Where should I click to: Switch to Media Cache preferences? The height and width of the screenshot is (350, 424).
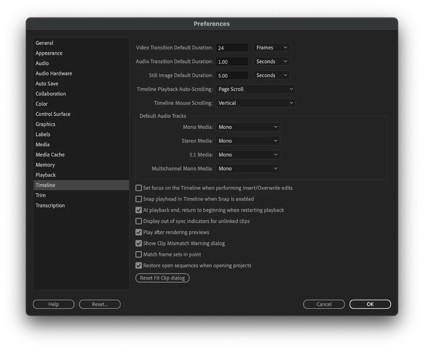pos(50,155)
